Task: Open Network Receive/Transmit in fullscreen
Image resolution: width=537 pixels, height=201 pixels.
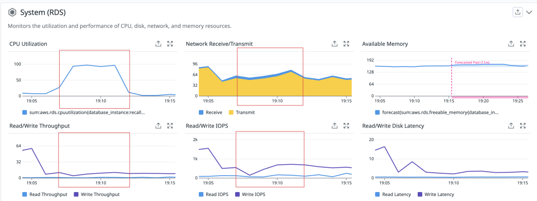Action: 346,44
